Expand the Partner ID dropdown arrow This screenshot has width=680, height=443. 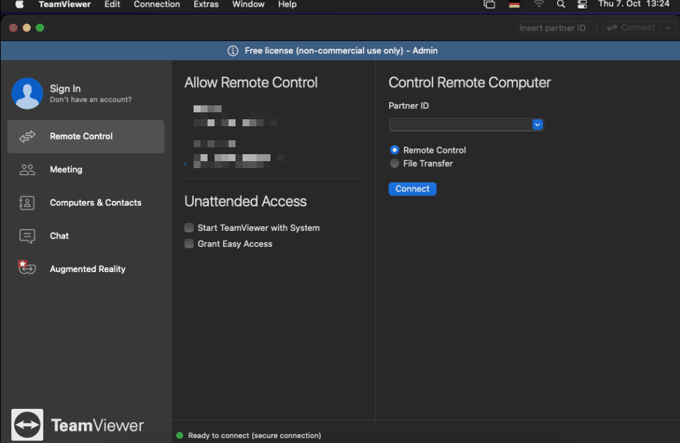[537, 125]
